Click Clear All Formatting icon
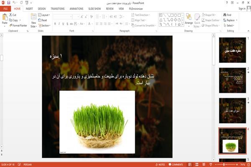 92,17
